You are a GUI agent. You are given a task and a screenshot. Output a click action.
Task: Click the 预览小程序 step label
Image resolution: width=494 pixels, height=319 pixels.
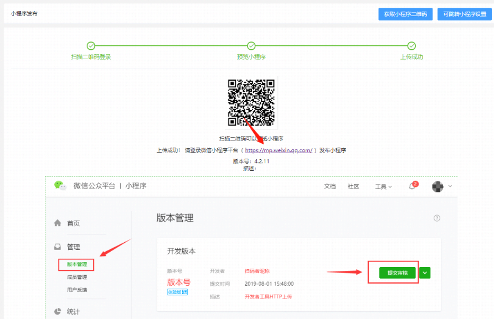[x=251, y=57]
